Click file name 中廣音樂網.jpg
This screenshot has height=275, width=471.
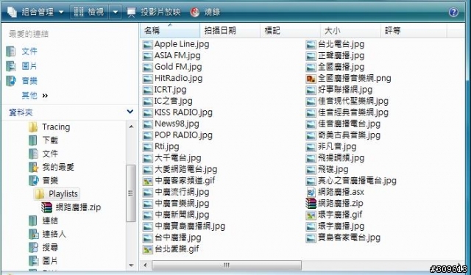click(182, 204)
